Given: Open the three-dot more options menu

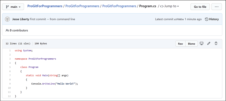Looking at the screenshot, I should [216, 7].
